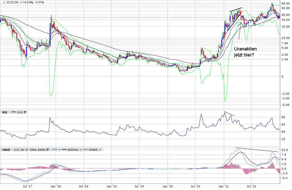The image size is (292, 190).
Task: Click the RSI period (14) parameter
Action: point(20,112)
